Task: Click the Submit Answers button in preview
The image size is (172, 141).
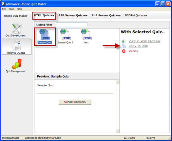Action: (x=75, y=102)
